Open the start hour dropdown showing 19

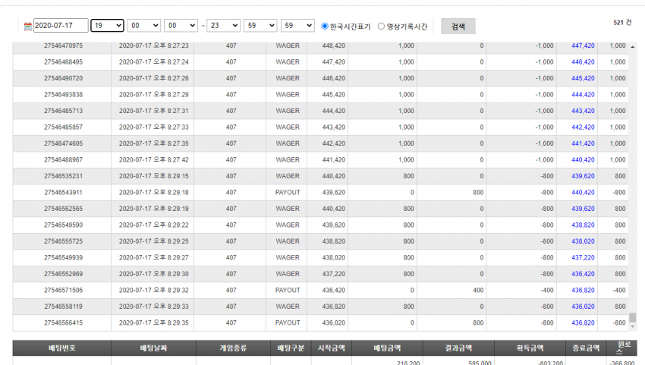107,26
